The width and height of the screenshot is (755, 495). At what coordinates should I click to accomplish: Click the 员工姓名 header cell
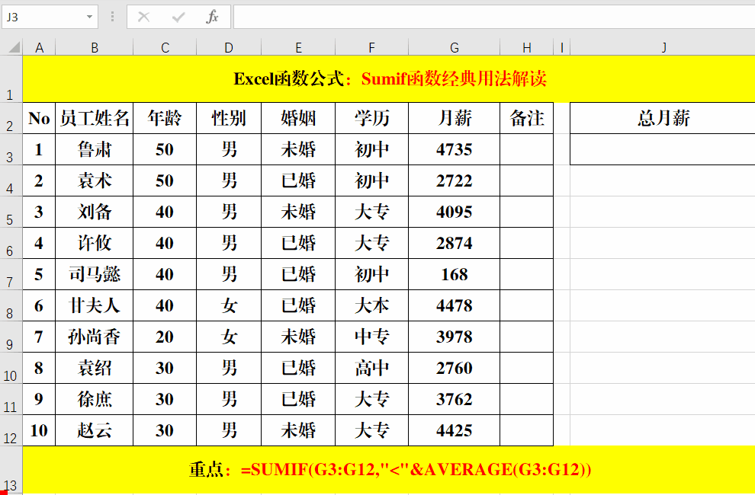[x=95, y=118]
